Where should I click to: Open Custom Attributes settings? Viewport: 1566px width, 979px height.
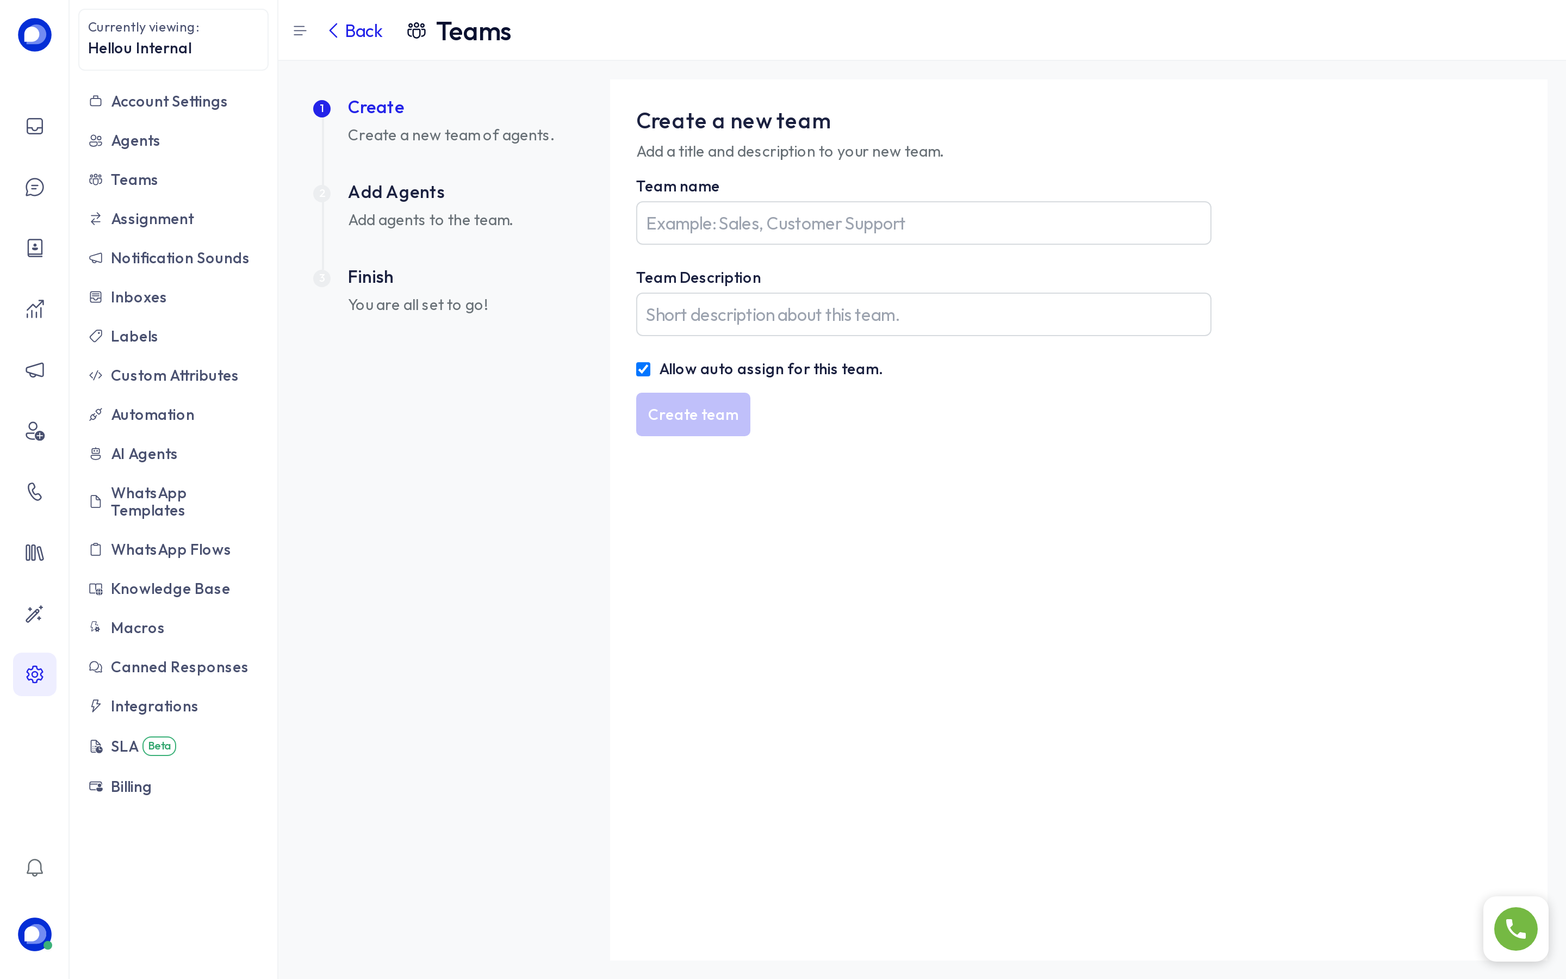[x=173, y=375]
